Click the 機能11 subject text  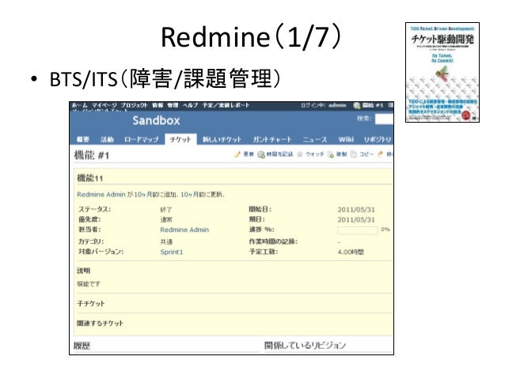[x=90, y=178]
